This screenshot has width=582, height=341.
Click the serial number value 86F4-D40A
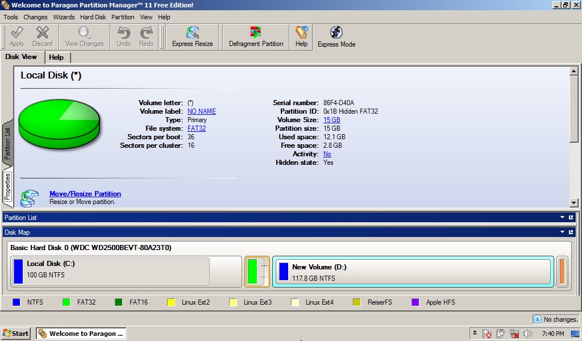pos(339,103)
